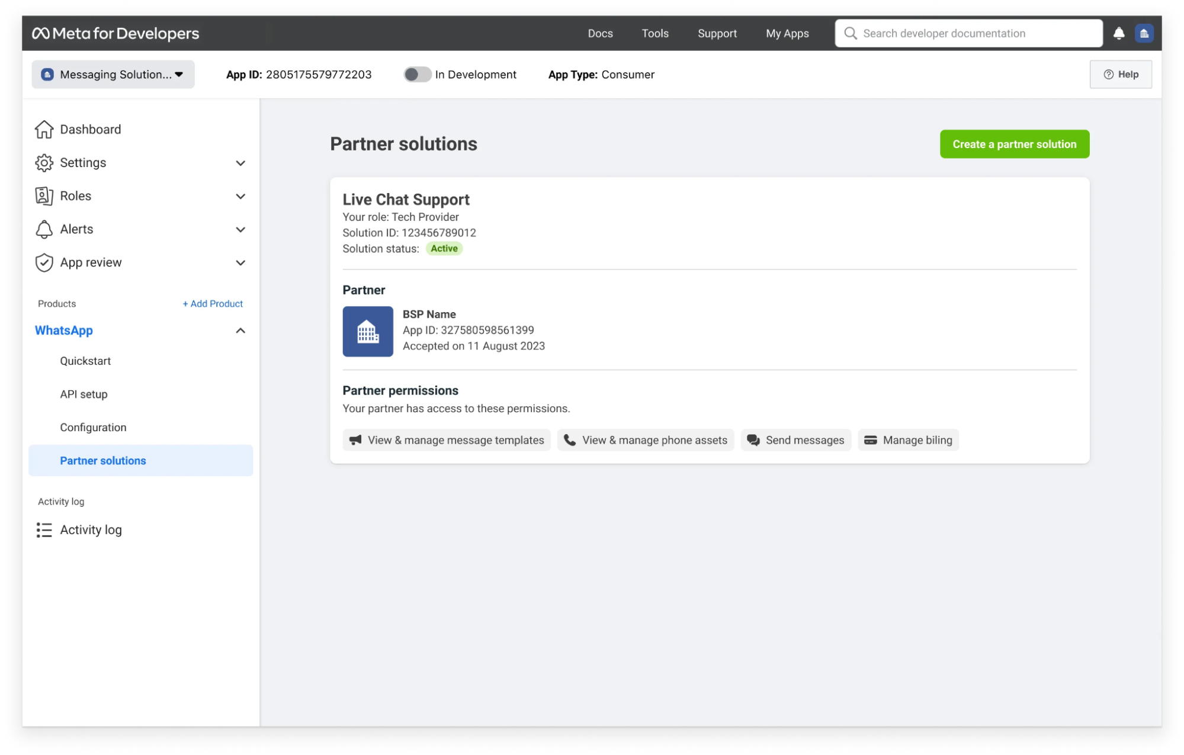The width and height of the screenshot is (1184, 755).
Task: Click the Roles icon in sidebar
Action: click(x=44, y=196)
